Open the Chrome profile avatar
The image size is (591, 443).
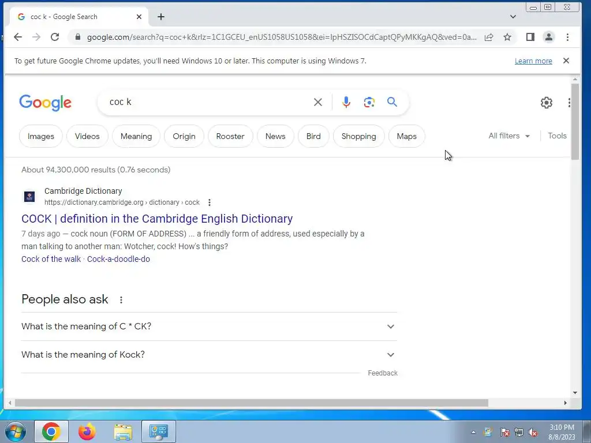pyautogui.click(x=549, y=37)
